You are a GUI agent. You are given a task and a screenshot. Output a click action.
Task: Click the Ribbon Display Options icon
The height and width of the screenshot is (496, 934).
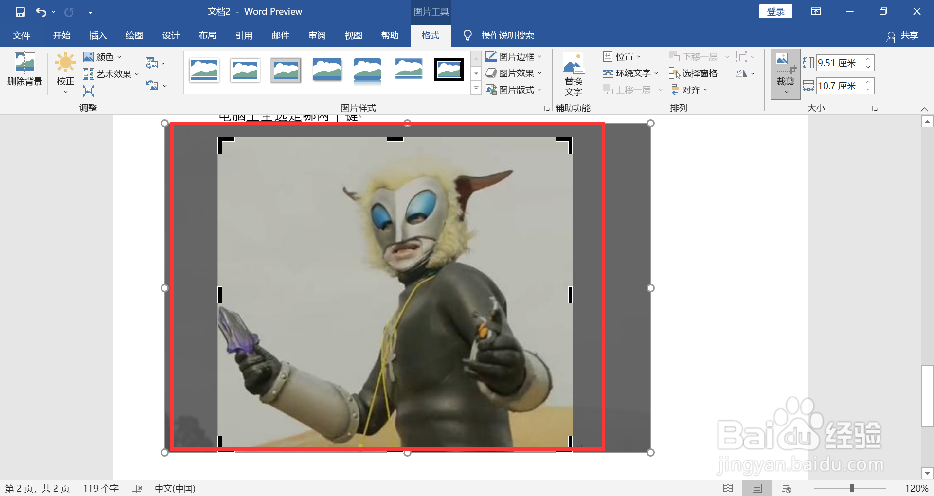(816, 12)
